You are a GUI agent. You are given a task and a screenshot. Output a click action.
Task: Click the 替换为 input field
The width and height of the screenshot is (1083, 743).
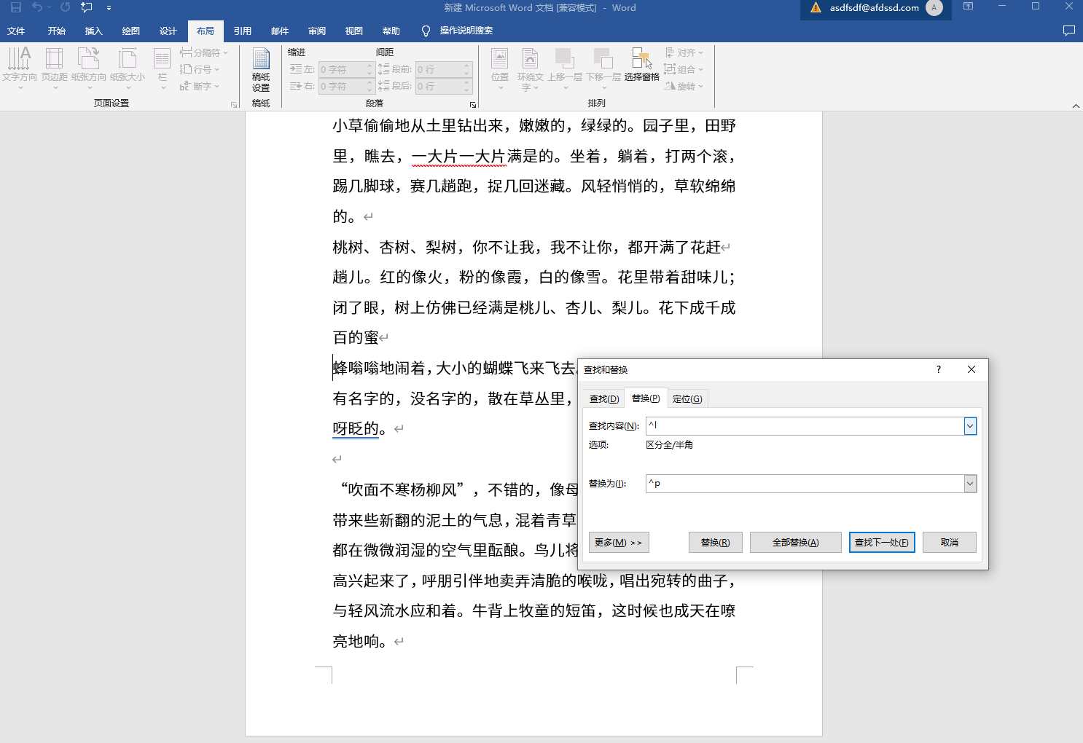tap(805, 483)
